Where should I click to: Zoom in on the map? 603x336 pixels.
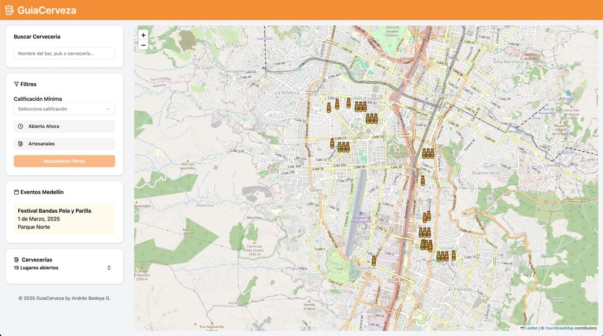coord(143,35)
